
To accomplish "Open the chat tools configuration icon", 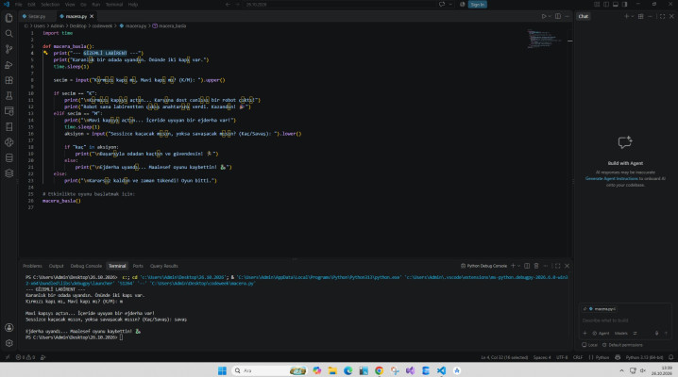I will point(636,333).
